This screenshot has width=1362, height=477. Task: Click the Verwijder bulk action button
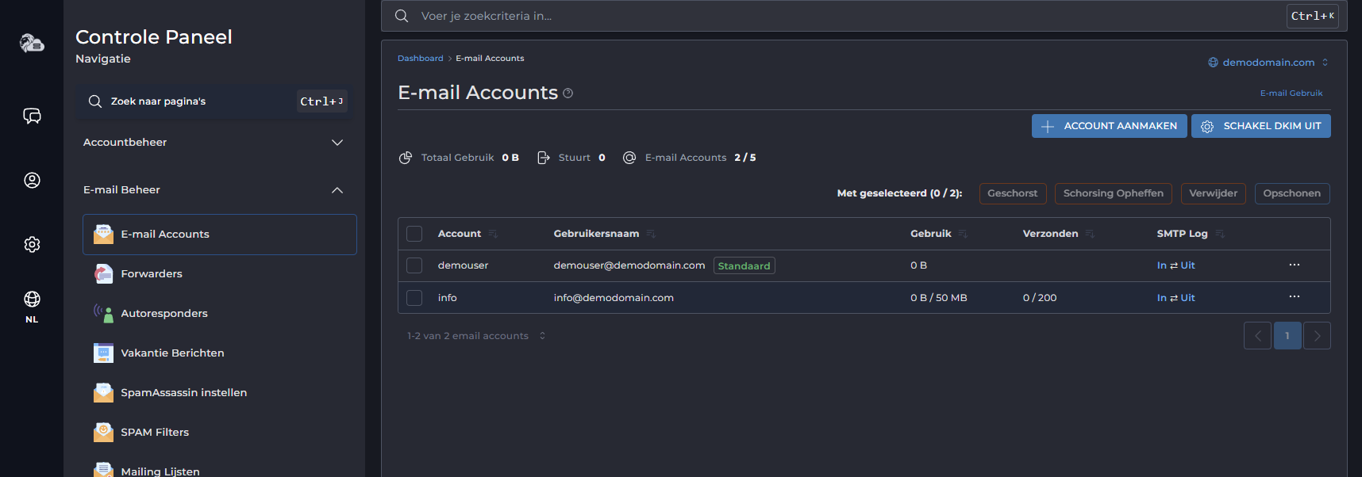1214,193
